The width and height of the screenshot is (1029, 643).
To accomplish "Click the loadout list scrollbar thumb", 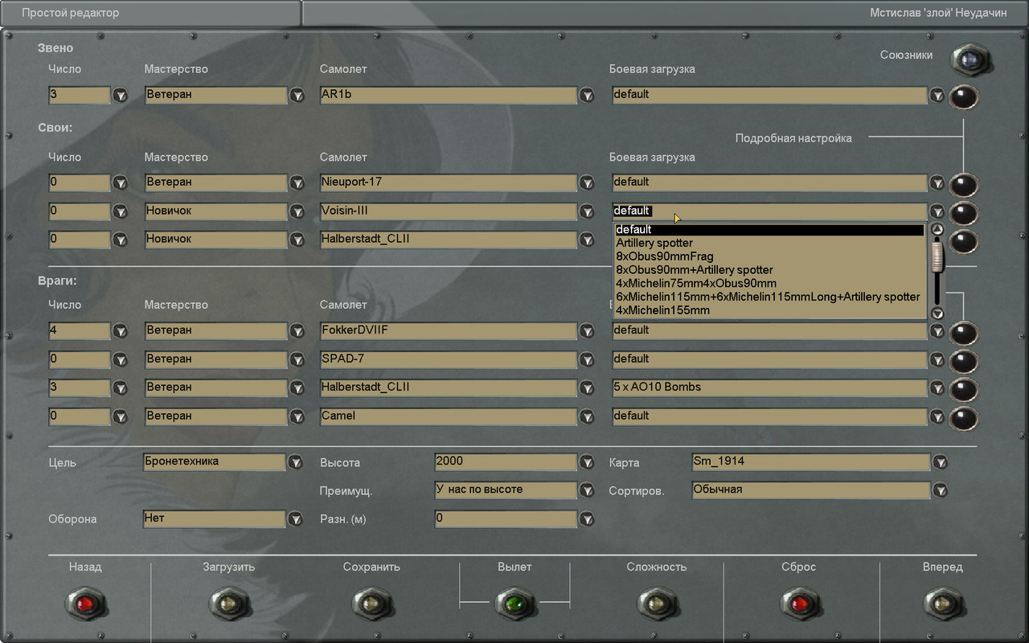I will point(936,256).
